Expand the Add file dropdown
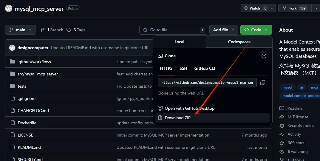The width and height of the screenshot is (320, 161). [224, 30]
